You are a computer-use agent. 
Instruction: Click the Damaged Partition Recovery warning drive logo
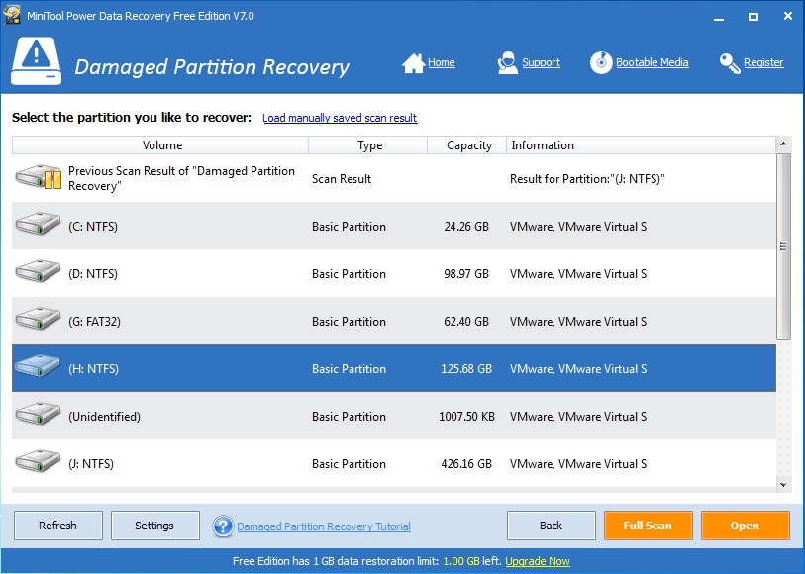point(36,61)
